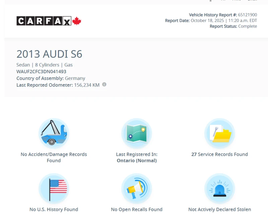This screenshot has height=223, width=268.
Task: Click the map registration icon
Action: tap(136, 133)
